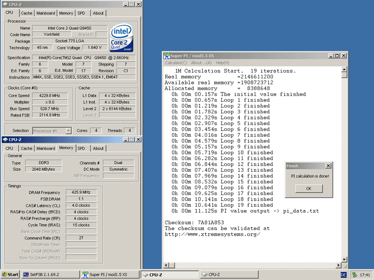Open Calculate(C) menu in Super PI
Image resolution: width=374 pixels, height=280 pixels.
(x=176, y=63)
